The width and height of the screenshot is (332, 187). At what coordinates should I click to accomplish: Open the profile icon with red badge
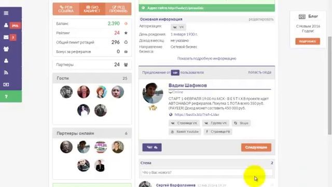click(6, 25)
